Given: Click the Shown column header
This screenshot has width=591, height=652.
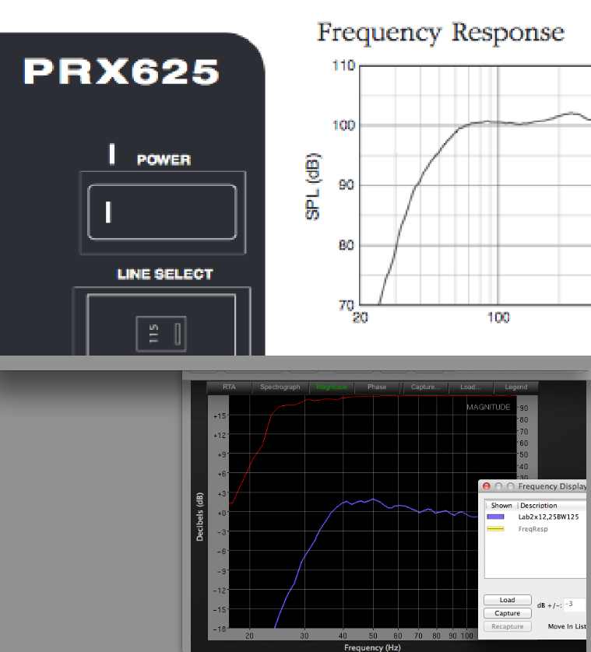Looking at the screenshot, I should [x=501, y=506].
